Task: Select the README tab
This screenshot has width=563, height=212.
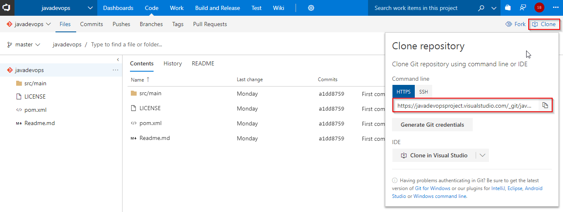Action: click(x=203, y=63)
